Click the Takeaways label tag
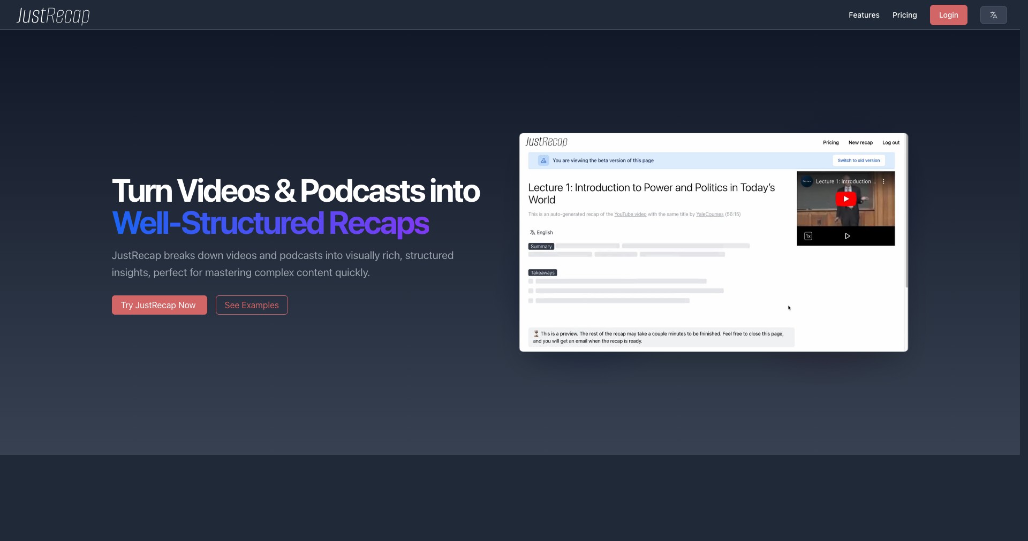 point(542,273)
